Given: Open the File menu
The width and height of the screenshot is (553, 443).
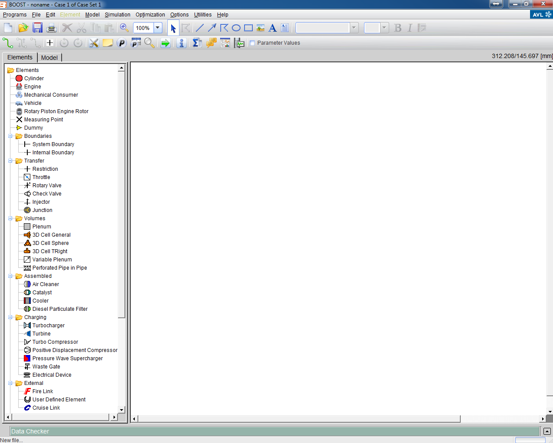Looking at the screenshot, I should tap(36, 15).
